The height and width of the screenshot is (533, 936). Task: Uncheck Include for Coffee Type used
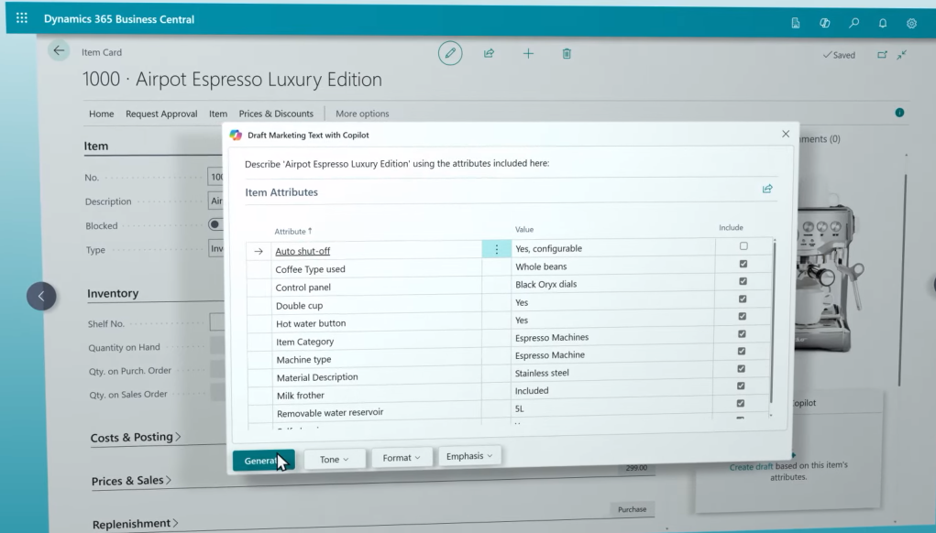pyautogui.click(x=743, y=264)
